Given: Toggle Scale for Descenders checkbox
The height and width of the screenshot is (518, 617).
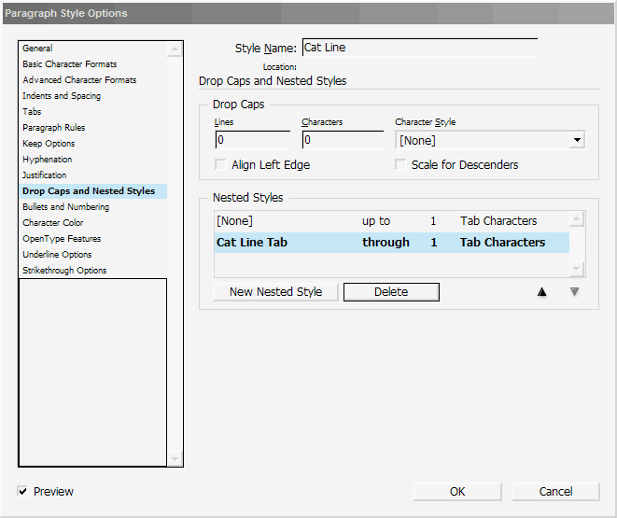Looking at the screenshot, I should coord(400,165).
